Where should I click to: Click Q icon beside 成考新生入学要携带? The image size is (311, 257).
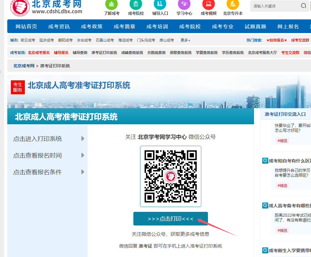pyautogui.click(x=265, y=250)
